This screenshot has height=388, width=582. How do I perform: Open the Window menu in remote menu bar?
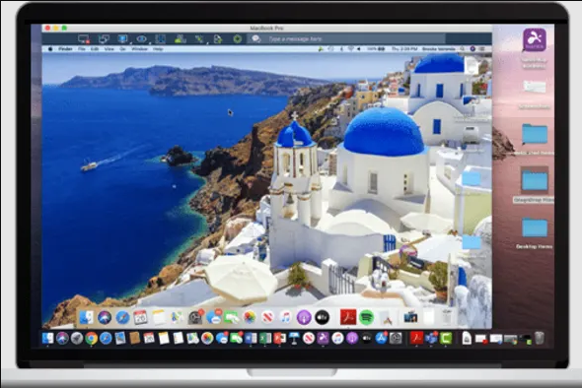point(139,49)
